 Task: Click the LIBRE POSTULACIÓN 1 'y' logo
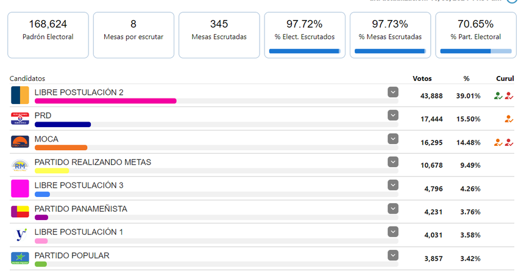click(x=20, y=235)
